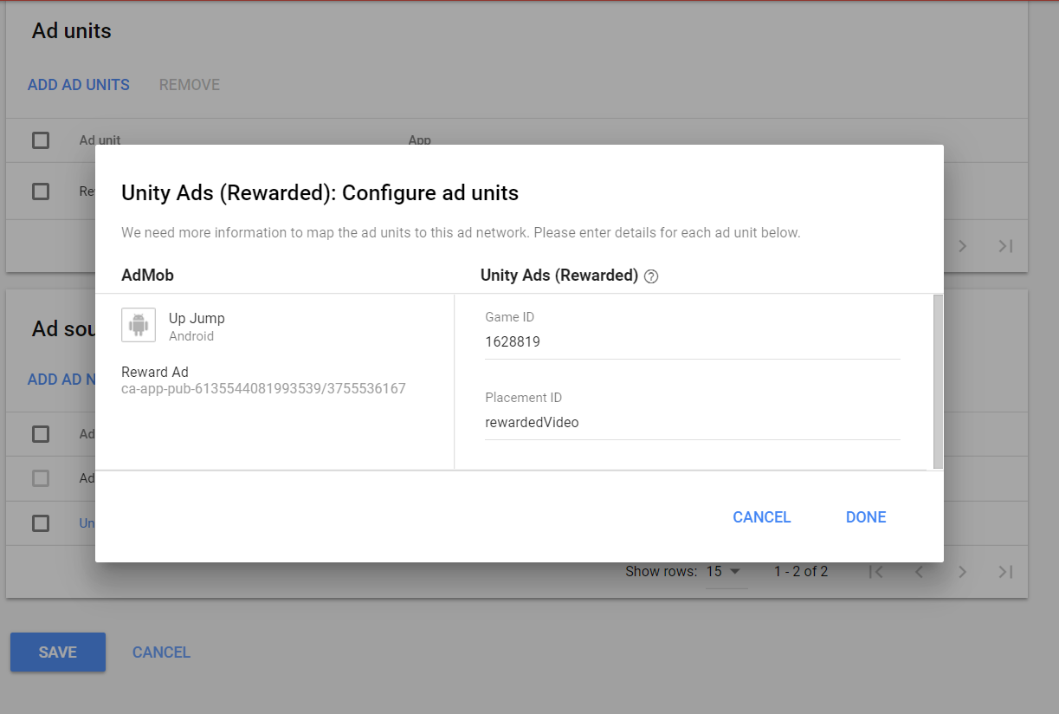The height and width of the screenshot is (714, 1059).
Task: Check the Reward ad unit row checkbox
Action: click(x=40, y=191)
